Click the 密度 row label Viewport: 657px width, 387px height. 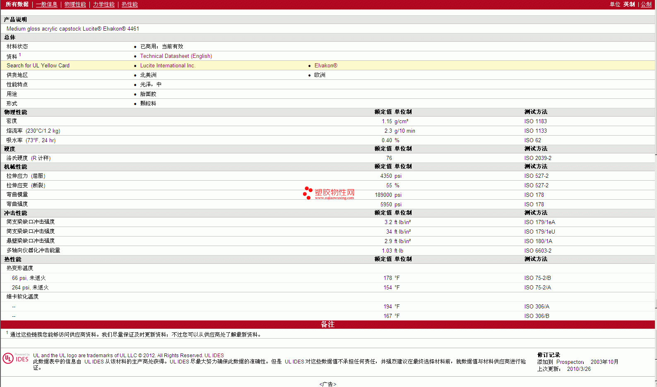click(x=12, y=121)
